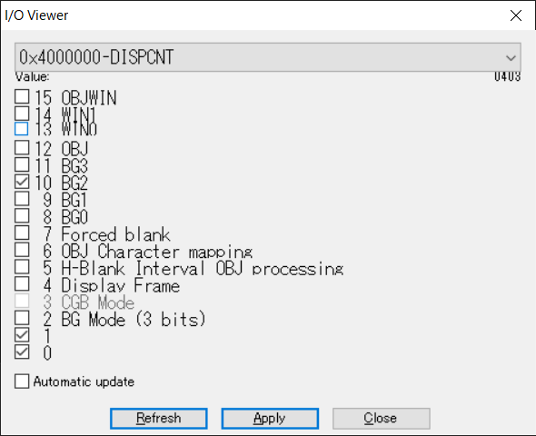Image resolution: width=536 pixels, height=436 pixels.
Task: Uncheck the bit 10 BG2 checkbox
Action: point(22,182)
